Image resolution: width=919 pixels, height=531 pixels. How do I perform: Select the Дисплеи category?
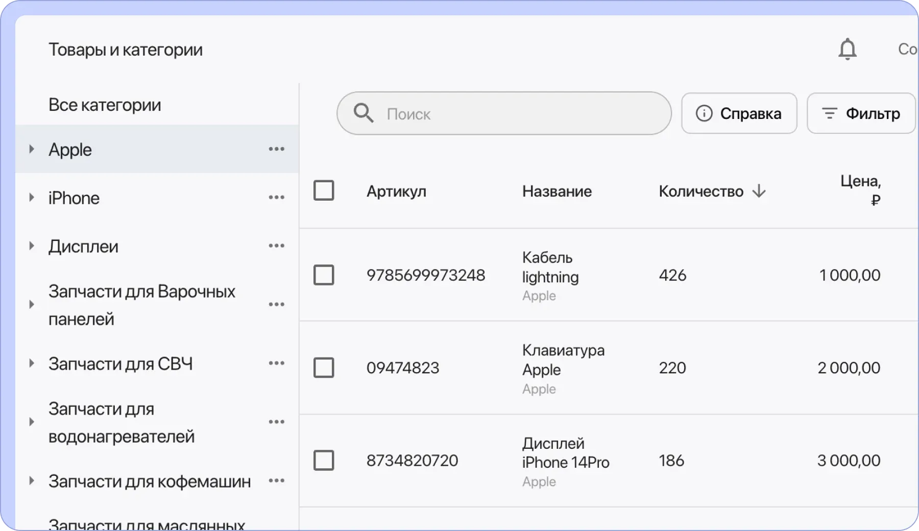83,247
